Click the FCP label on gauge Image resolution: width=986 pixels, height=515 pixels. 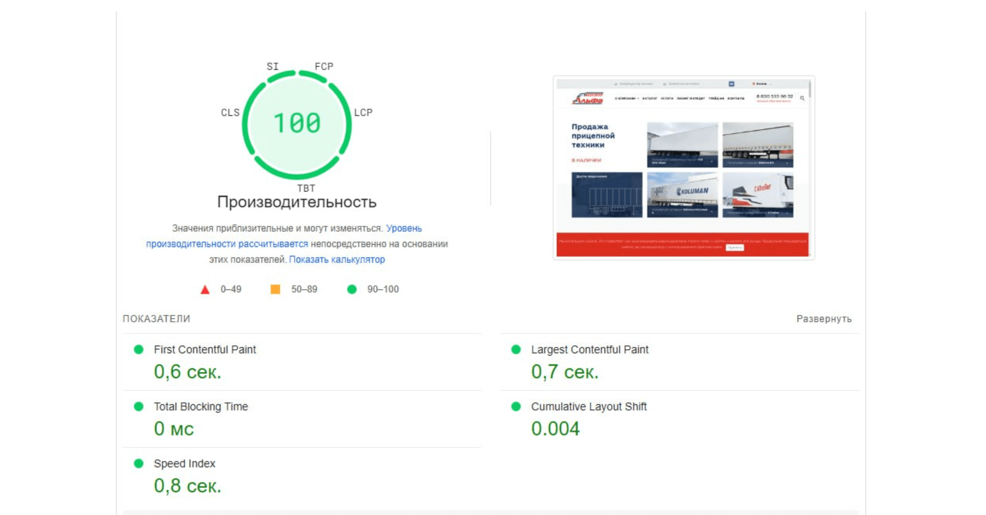pyautogui.click(x=324, y=67)
